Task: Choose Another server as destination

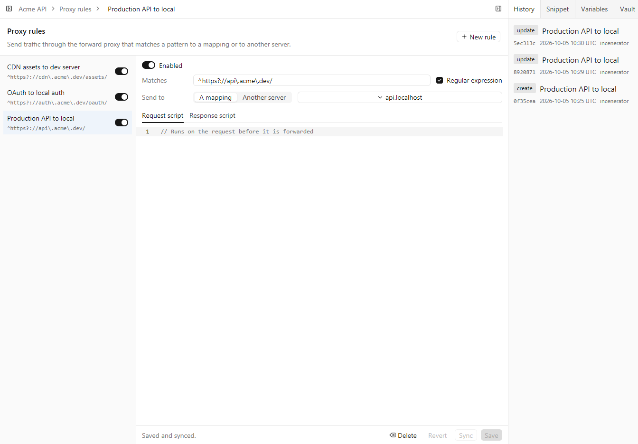Action: (264, 97)
